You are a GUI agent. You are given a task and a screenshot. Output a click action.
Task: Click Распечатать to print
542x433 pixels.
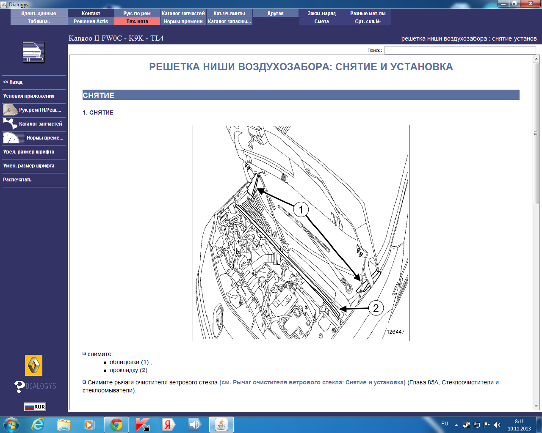click(34, 180)
